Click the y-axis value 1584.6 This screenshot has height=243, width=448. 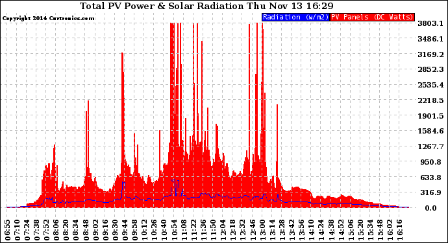coord(430,131)
